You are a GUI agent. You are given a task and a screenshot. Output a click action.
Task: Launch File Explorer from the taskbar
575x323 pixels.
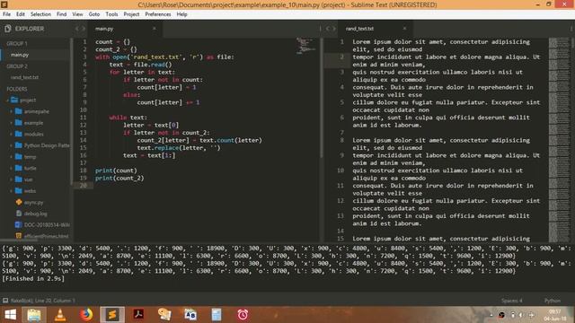tap(34, 315)
